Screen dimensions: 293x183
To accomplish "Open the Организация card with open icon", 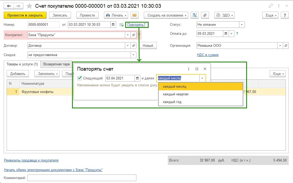I will (286, 46).
